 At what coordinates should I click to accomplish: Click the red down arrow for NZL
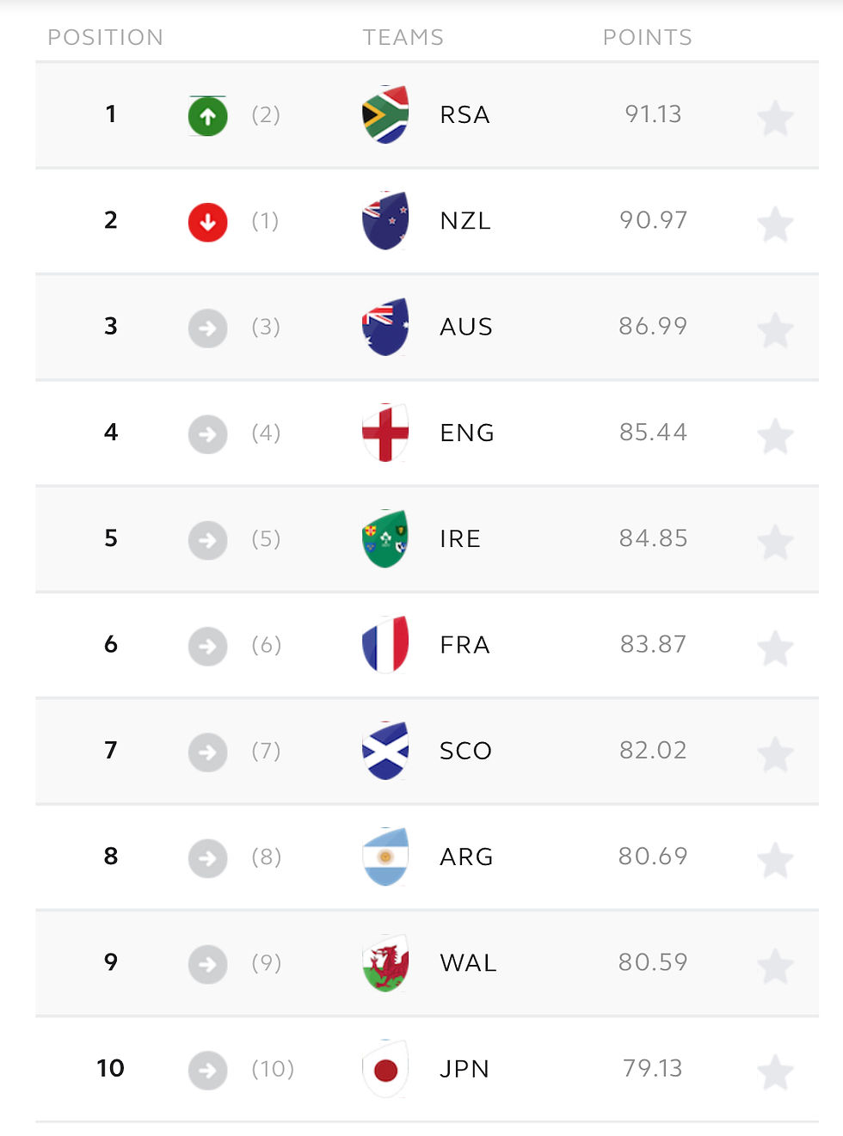point(207,222)
